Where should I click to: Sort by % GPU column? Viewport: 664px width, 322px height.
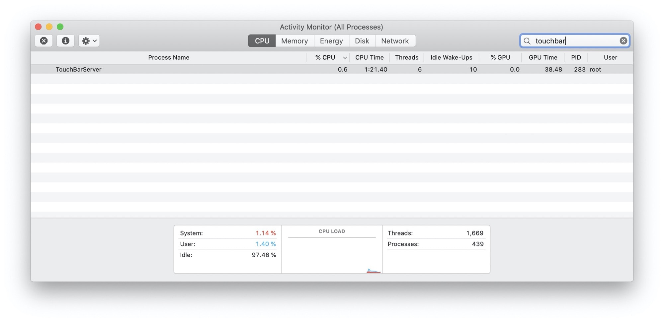[500, 57]
